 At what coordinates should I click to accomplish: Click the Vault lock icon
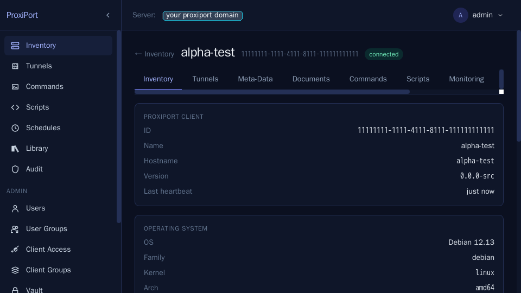(15, 290)
